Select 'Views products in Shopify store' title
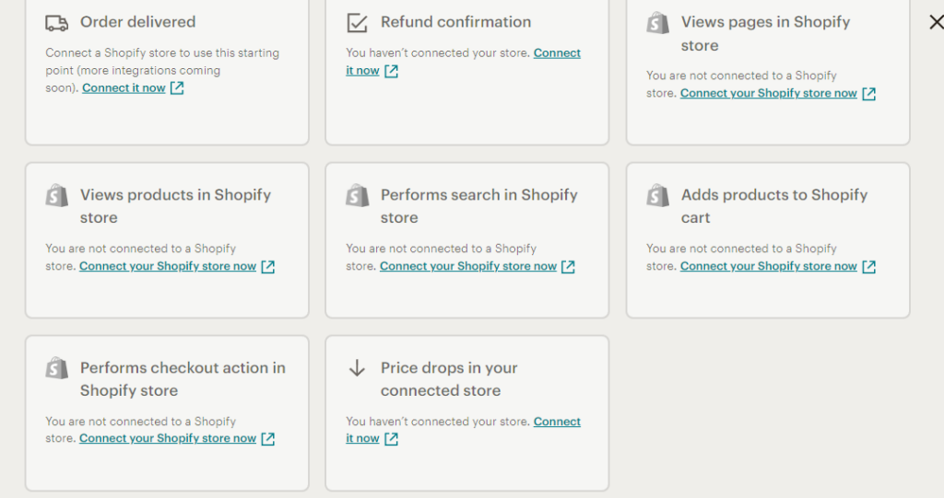Image resolution: width=944 pixels, height=498 pixels. point(175,206)
